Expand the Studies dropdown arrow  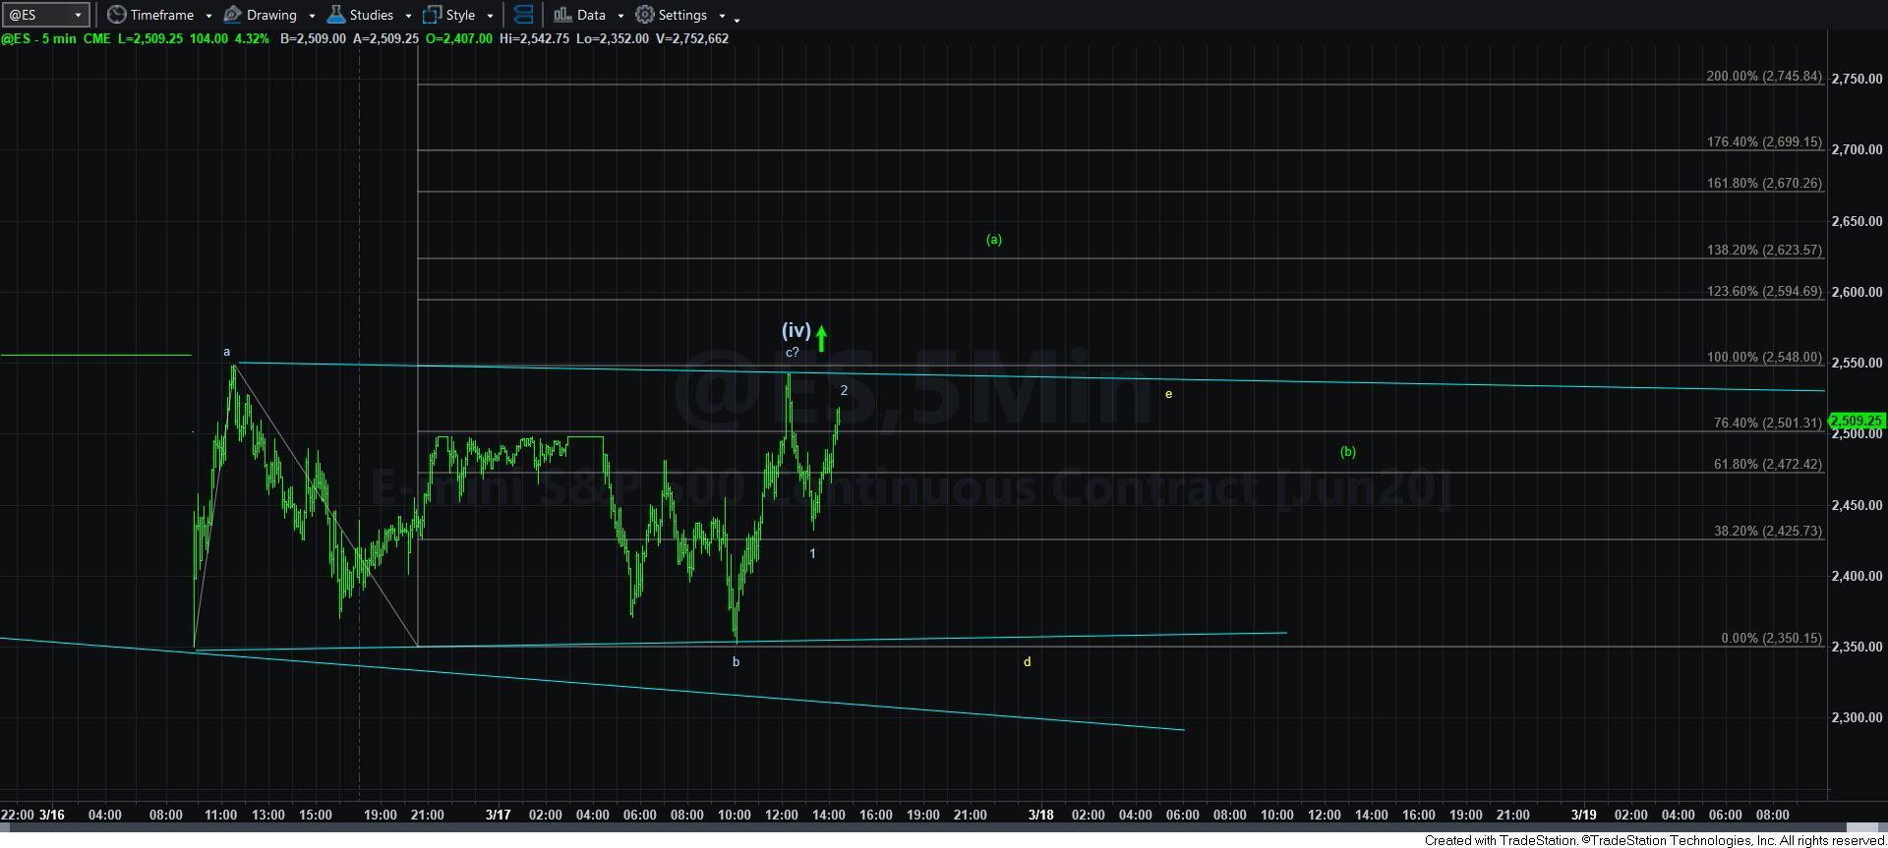coord(408,16)
